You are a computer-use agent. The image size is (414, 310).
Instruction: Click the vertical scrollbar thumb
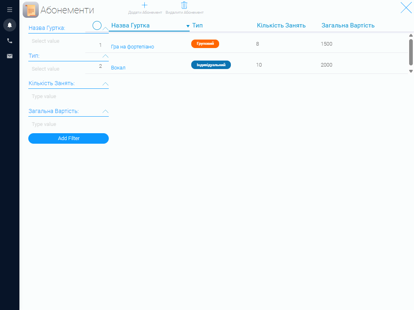(411, 52)
